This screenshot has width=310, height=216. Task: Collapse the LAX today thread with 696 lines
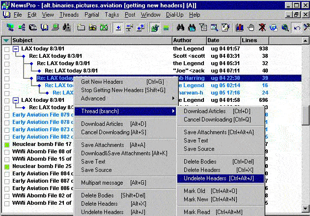click(16, 100)
